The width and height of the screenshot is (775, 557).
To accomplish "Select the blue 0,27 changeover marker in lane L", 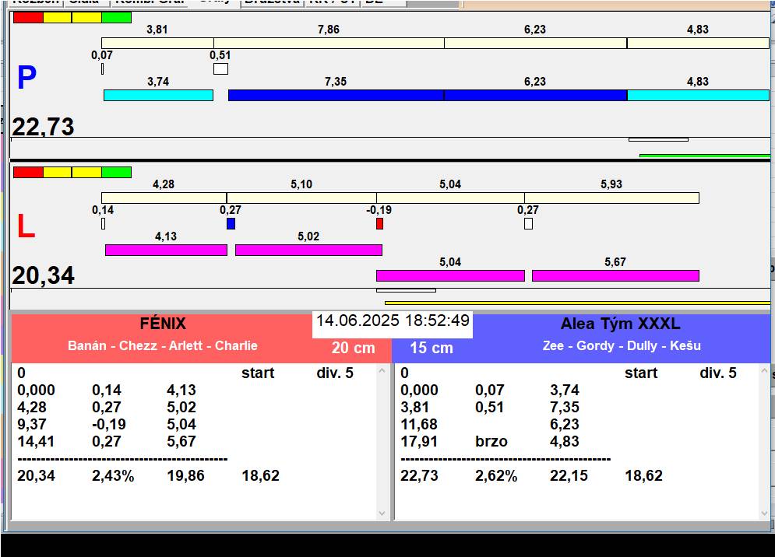I will [231, 224].
